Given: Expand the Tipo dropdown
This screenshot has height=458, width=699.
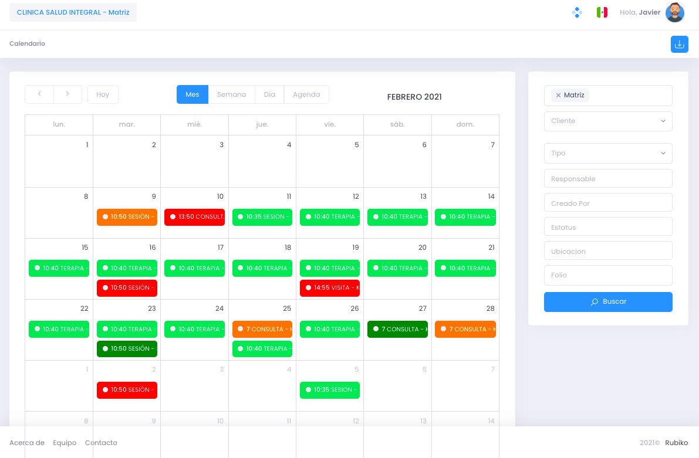Looking at the screenshot, I should click(x=607, y=153).
